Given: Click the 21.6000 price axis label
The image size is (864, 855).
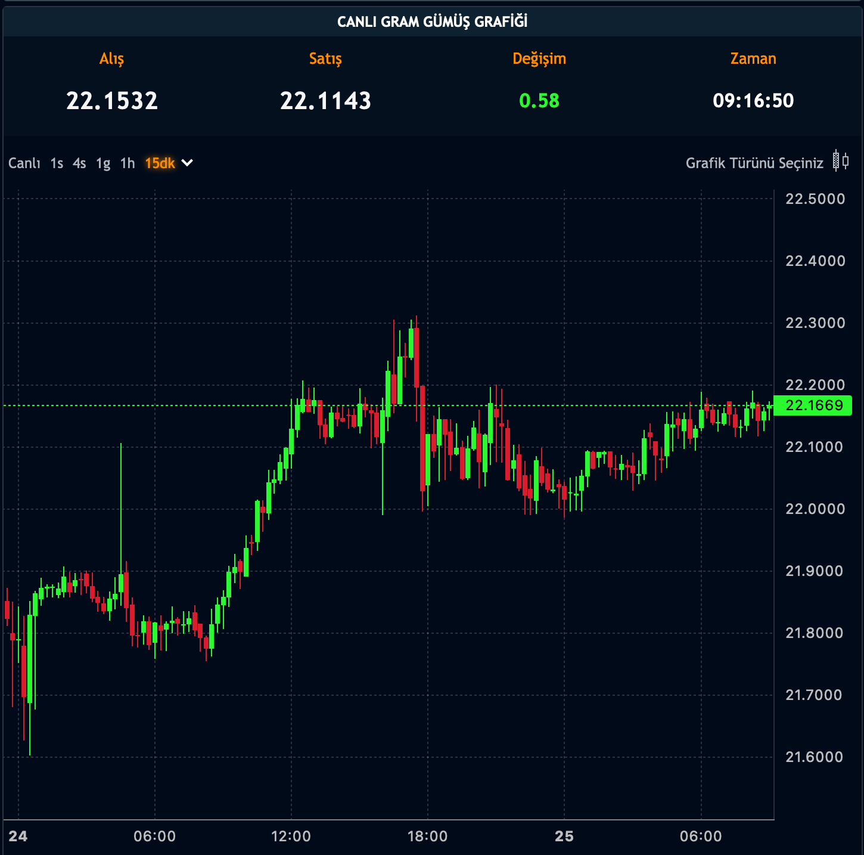Looking at the screenshot, I should [x=814, y=757].
